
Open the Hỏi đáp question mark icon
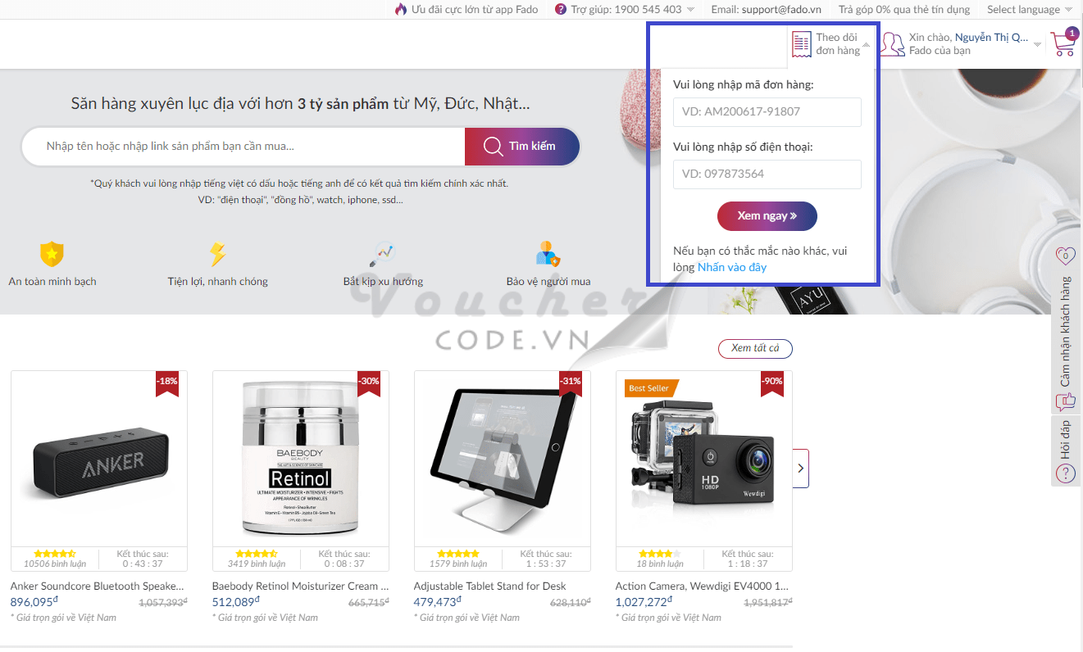[x=1065, y=473]
